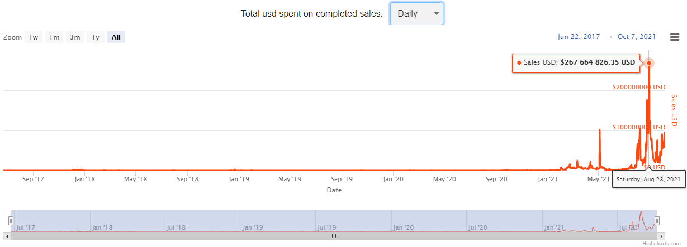Click the scrollbar left arrow
Screen dimensions: 687x247
[x=7, y=236]
